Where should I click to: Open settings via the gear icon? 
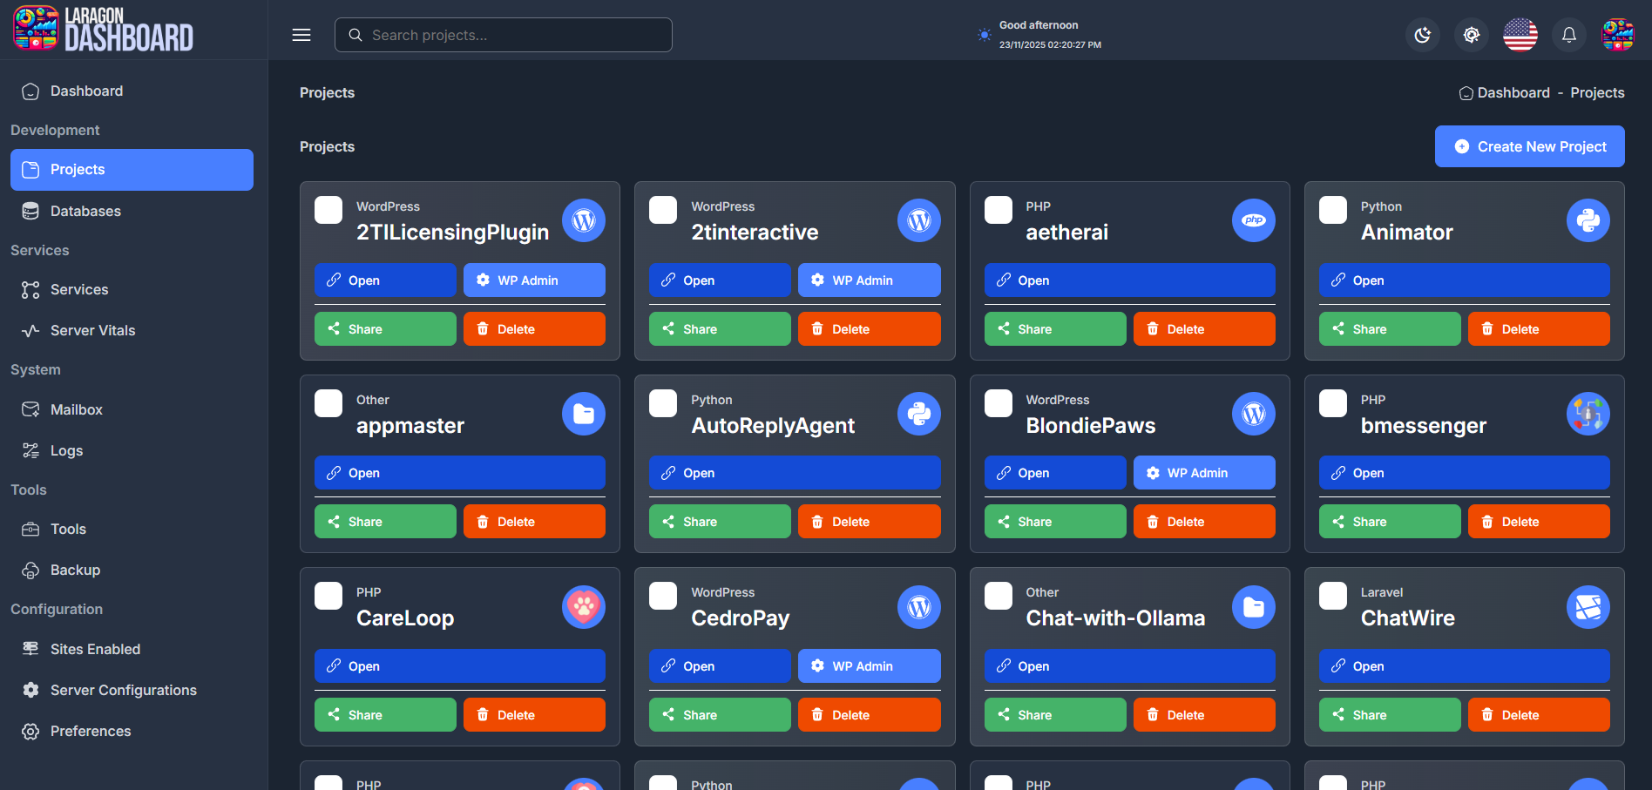pyautogui.click(x=1471, y=35)
